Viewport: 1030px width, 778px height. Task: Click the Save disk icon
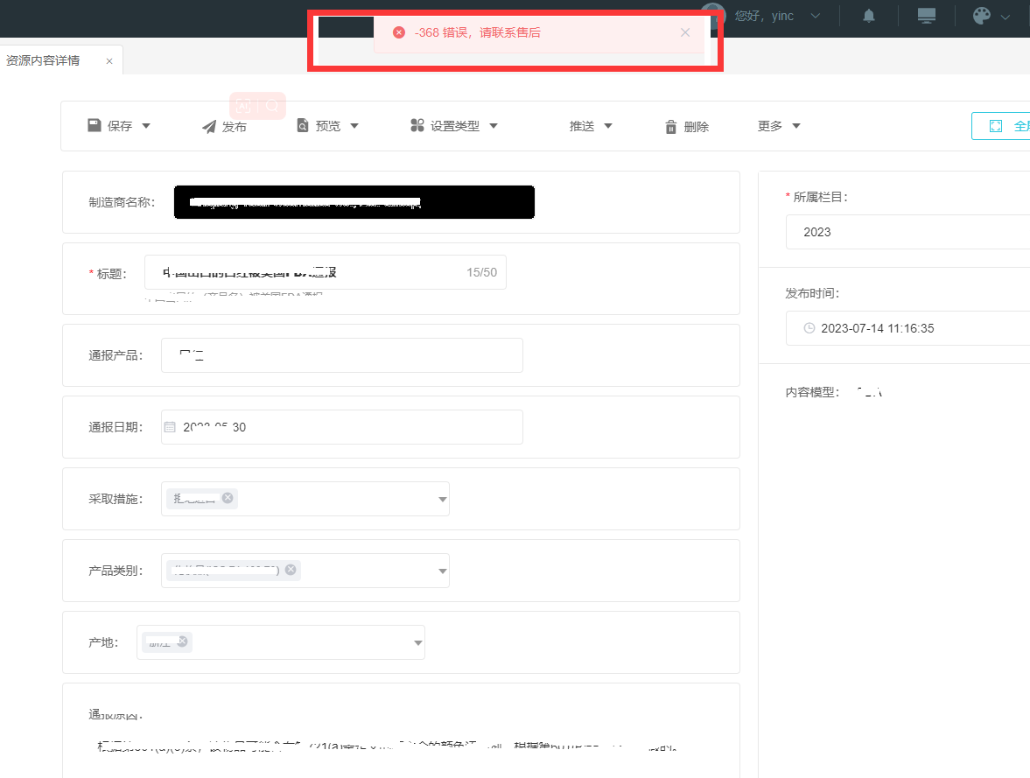(95, 125)
